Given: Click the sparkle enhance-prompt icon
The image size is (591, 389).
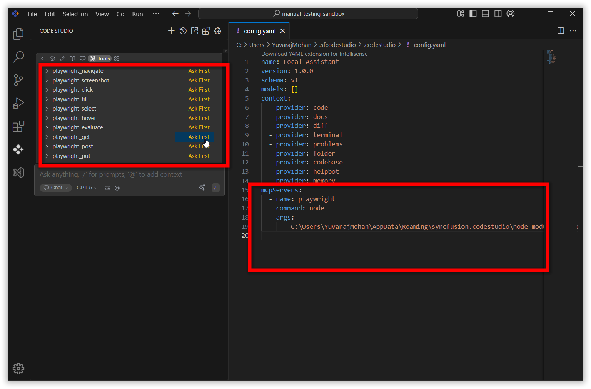Looking at the screenshot, I should 202,188.
